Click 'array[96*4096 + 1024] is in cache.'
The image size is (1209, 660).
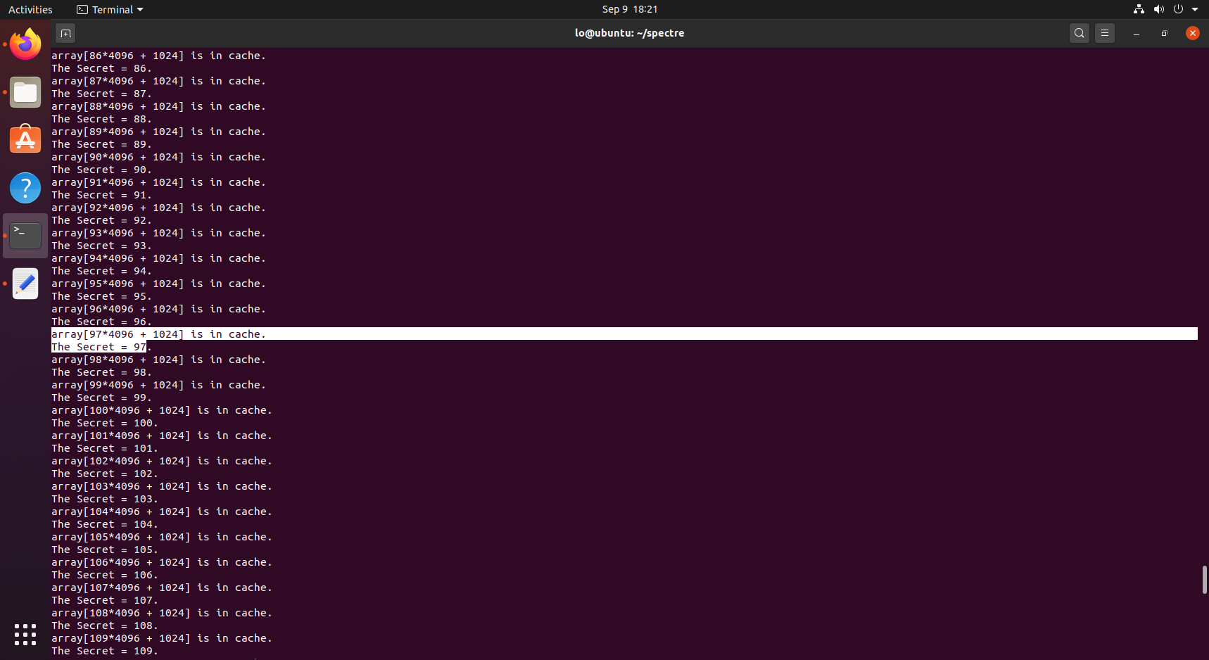[x=158, y=309]
